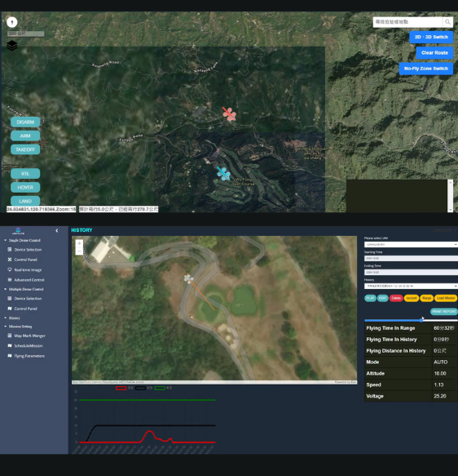
Task: Zoom out on the history map
Action: (79, 251)
